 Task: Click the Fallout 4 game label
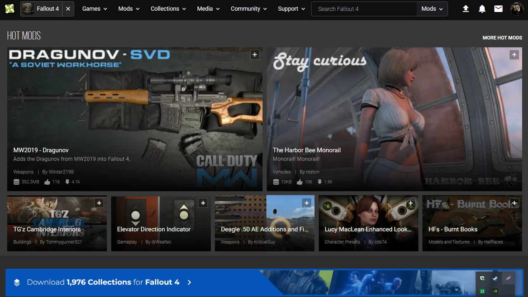pos(48,9)
